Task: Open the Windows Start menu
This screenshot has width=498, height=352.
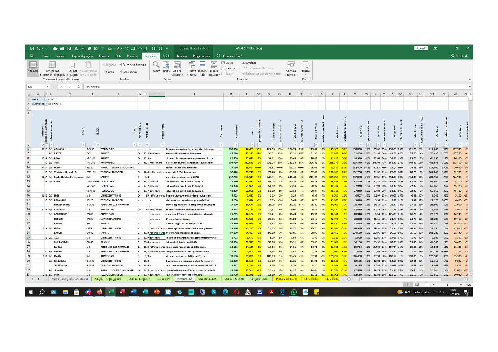Action: click(31, 292)
